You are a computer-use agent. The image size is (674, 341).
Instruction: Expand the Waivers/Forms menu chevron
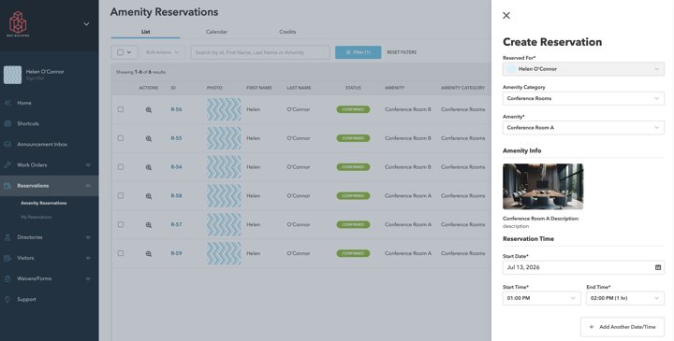pyautogui.click(x=88, y=278)
